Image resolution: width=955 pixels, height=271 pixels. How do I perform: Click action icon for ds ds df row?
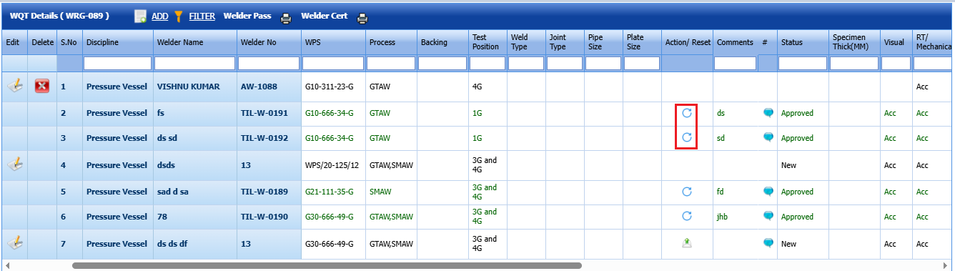click(x=687, y=243)
